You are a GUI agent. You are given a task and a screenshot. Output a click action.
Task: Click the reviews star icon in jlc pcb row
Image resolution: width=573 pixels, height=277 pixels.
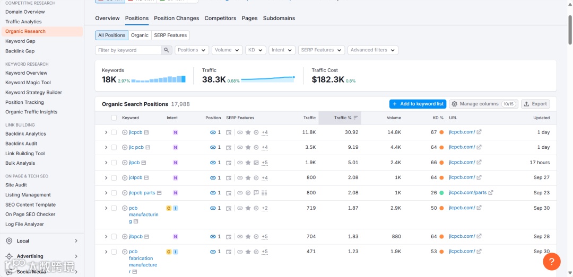(248, 147)
